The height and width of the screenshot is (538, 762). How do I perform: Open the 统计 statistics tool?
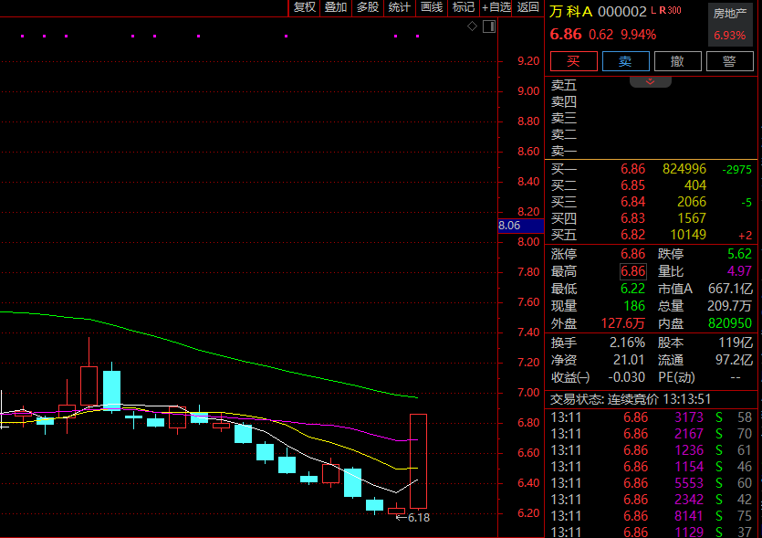coord(400,7)
